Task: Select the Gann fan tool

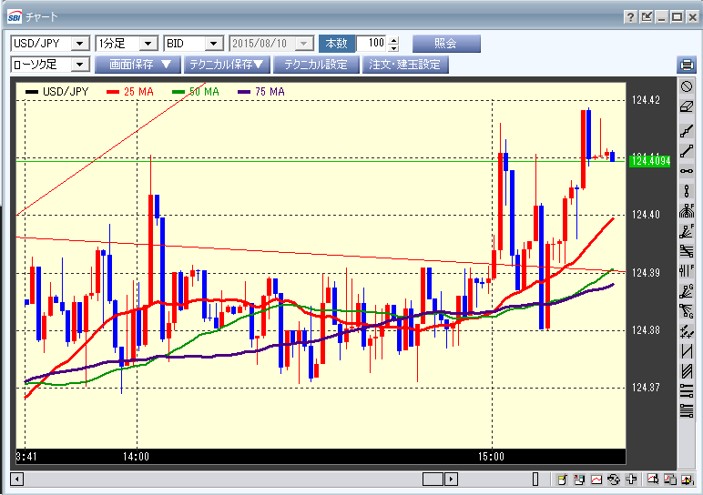Action: 687,291
